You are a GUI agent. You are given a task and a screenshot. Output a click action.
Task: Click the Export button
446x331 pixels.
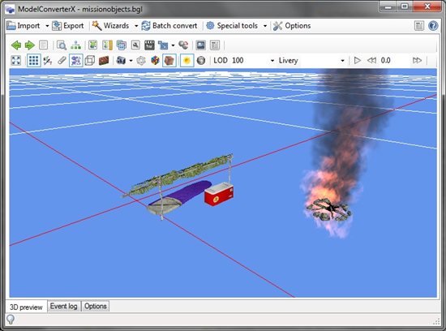tap(68, 26)
